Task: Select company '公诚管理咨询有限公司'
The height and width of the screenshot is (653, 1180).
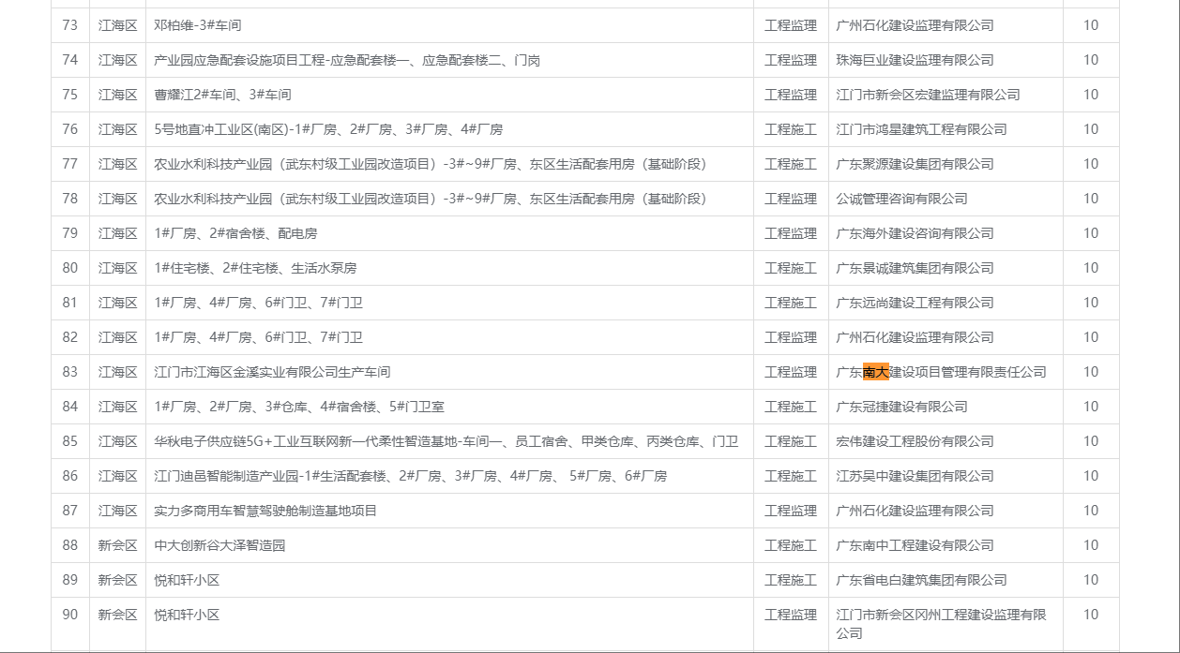Action: pos(901,199)
